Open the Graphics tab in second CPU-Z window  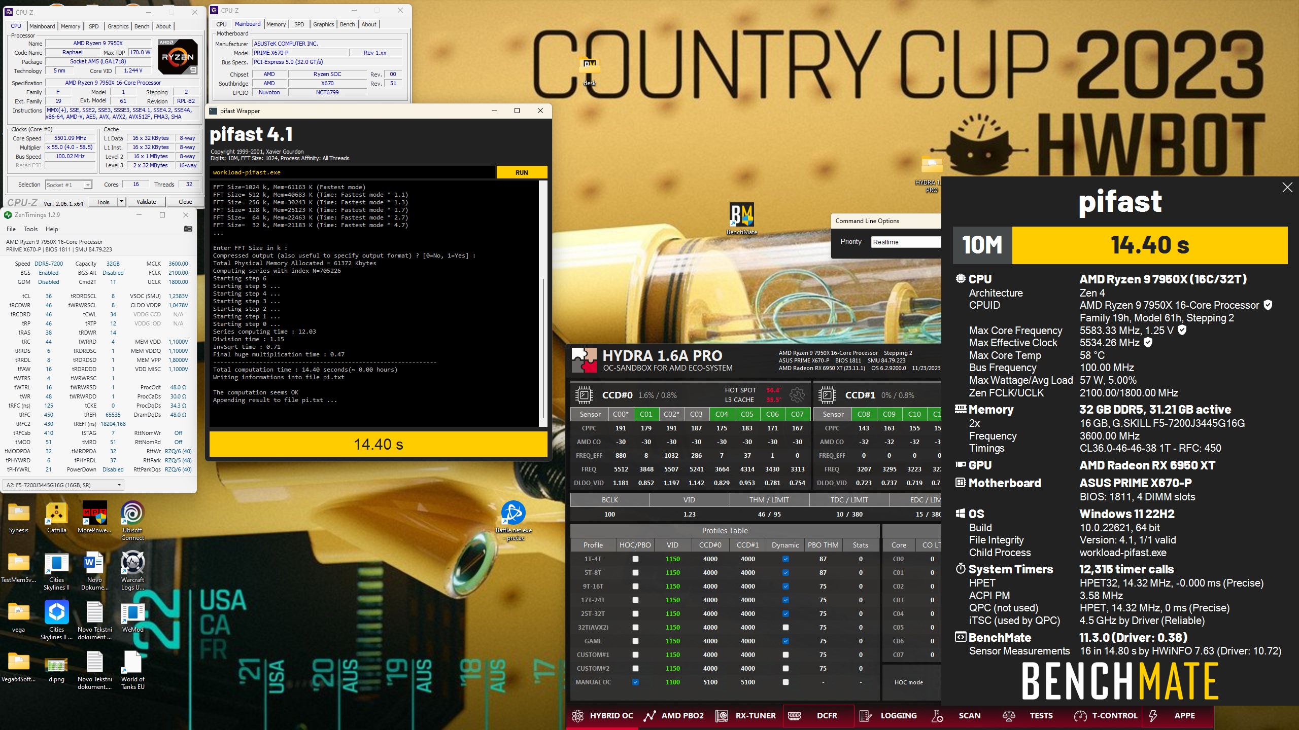pyautogui.click(x=323, y=24)
